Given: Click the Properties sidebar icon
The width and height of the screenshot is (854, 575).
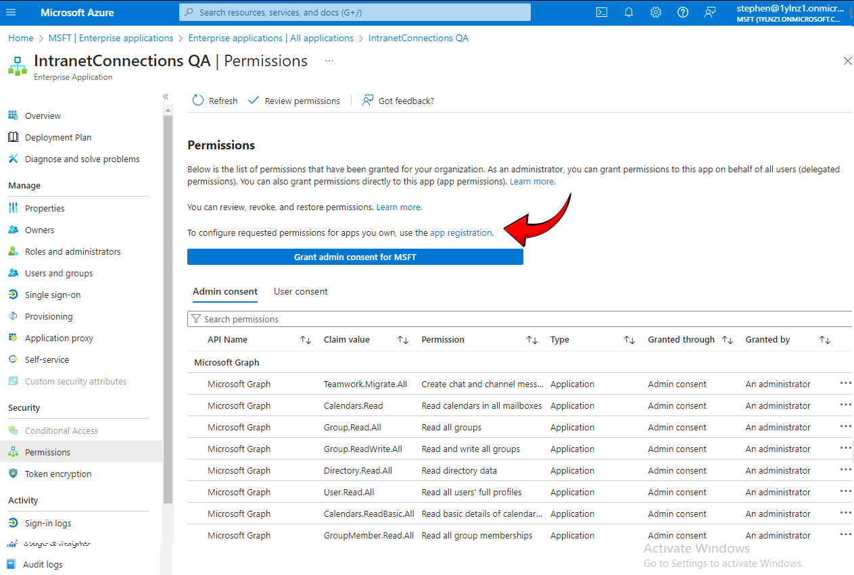Looking at the screenshot, I should (13, 208).
